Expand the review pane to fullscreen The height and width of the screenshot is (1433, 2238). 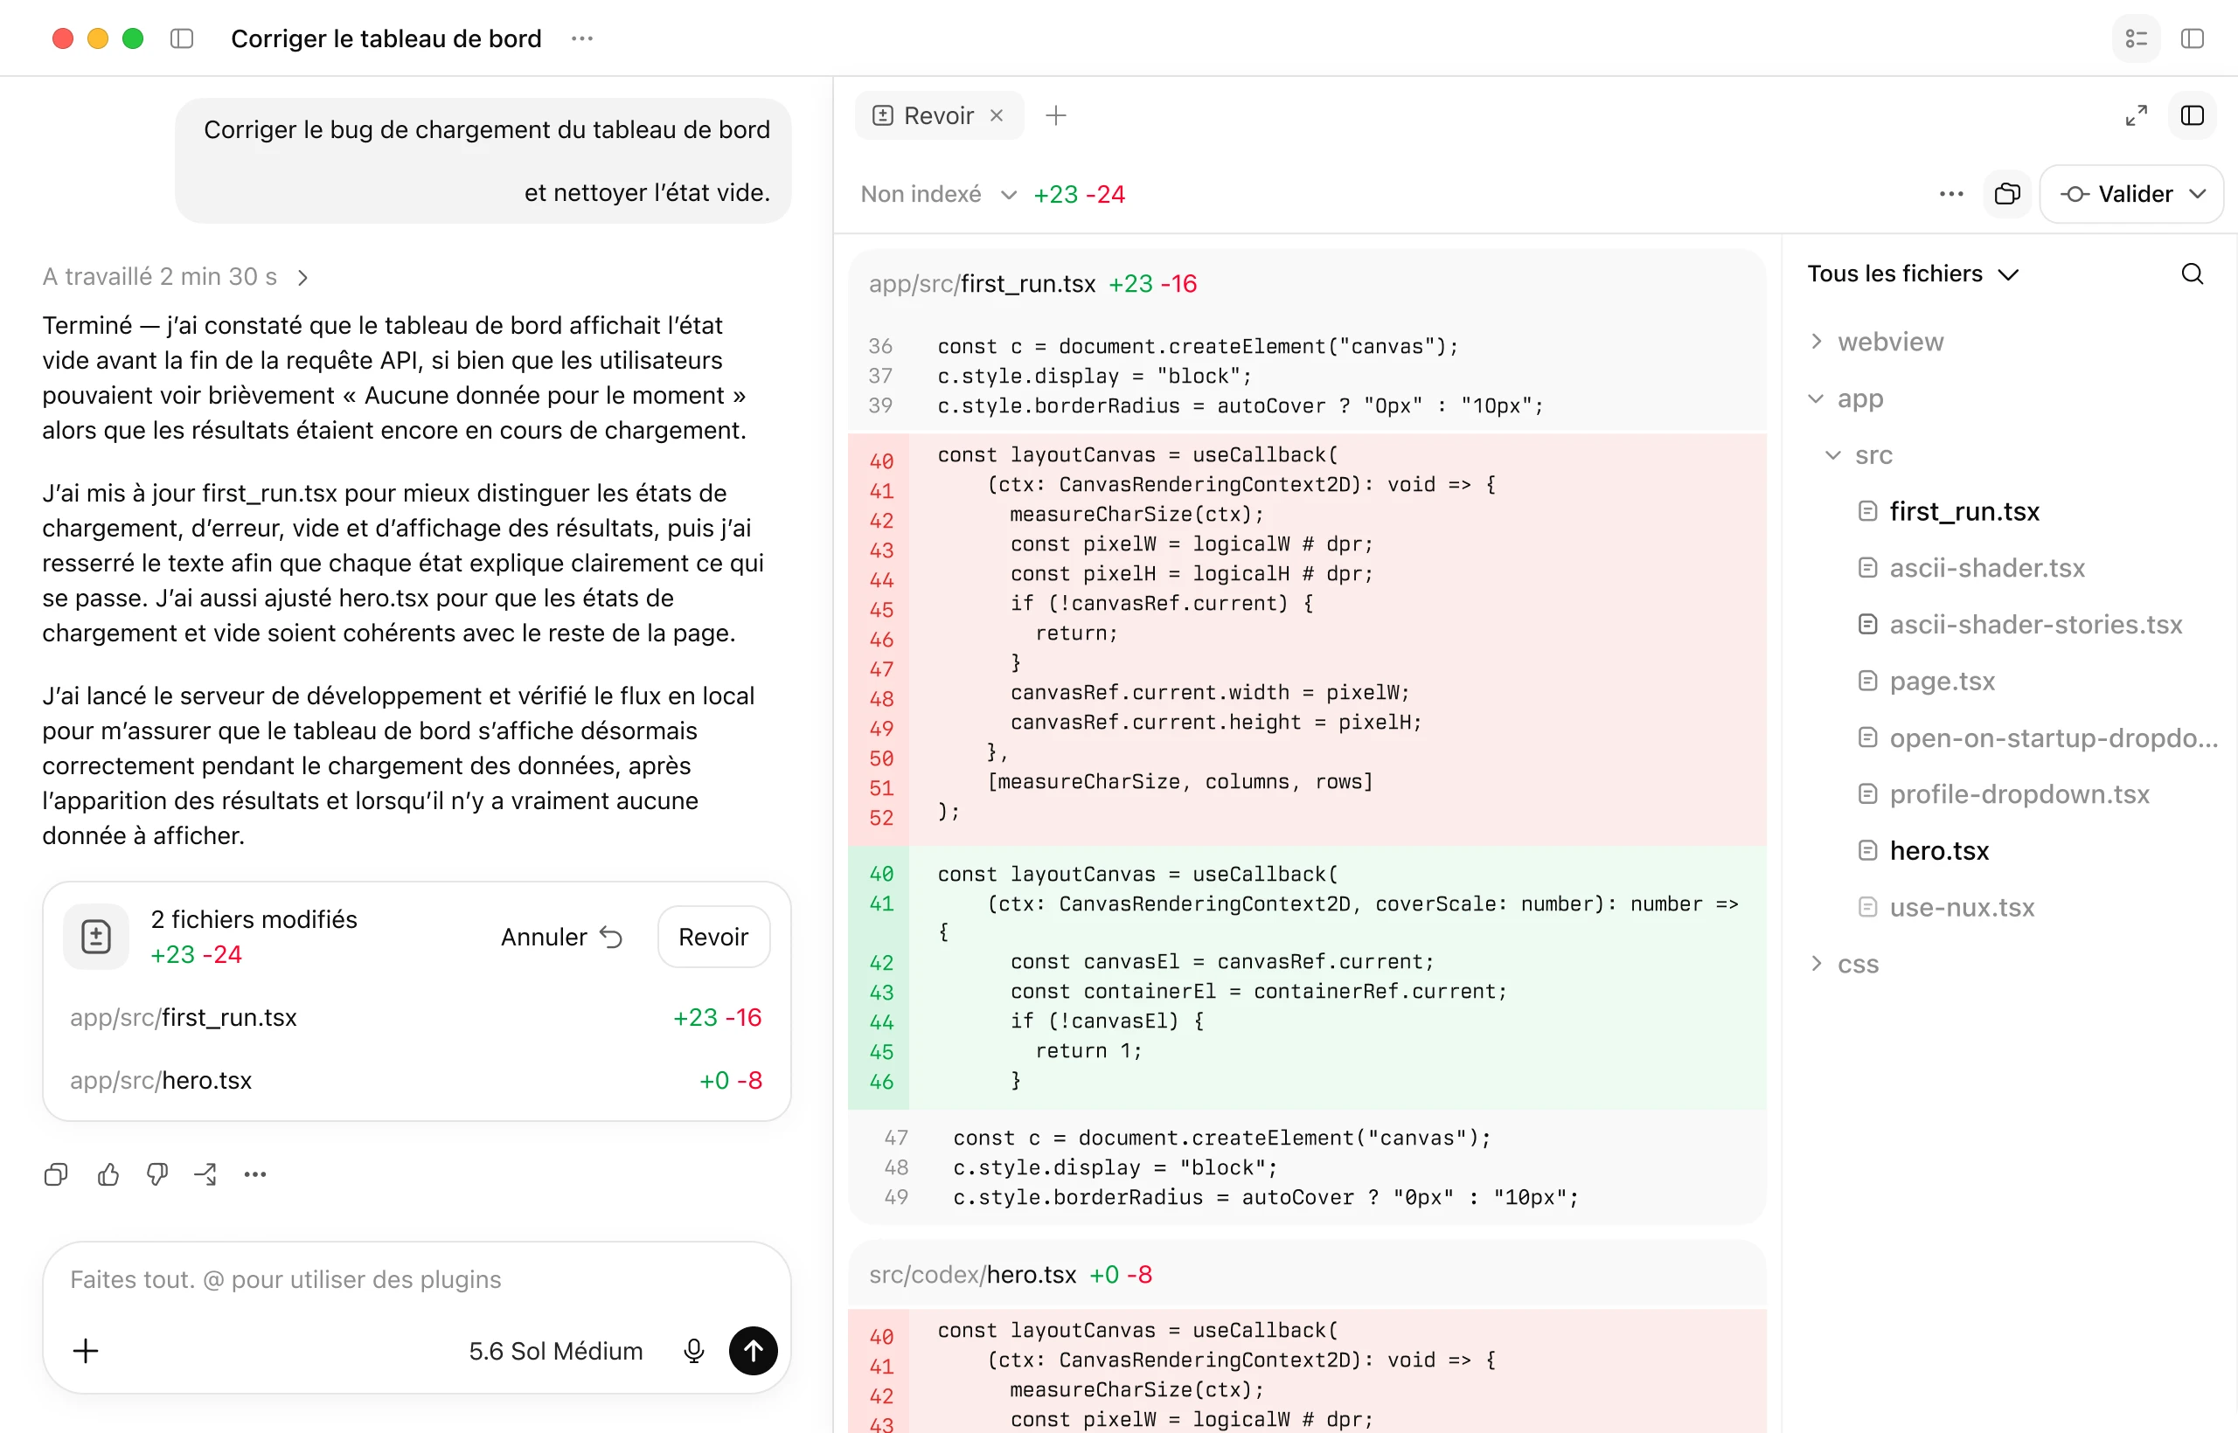pyautogui.click(x=2136, y=115)
